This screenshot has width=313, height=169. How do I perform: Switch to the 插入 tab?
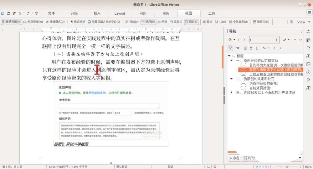click(x=97, y=13)
